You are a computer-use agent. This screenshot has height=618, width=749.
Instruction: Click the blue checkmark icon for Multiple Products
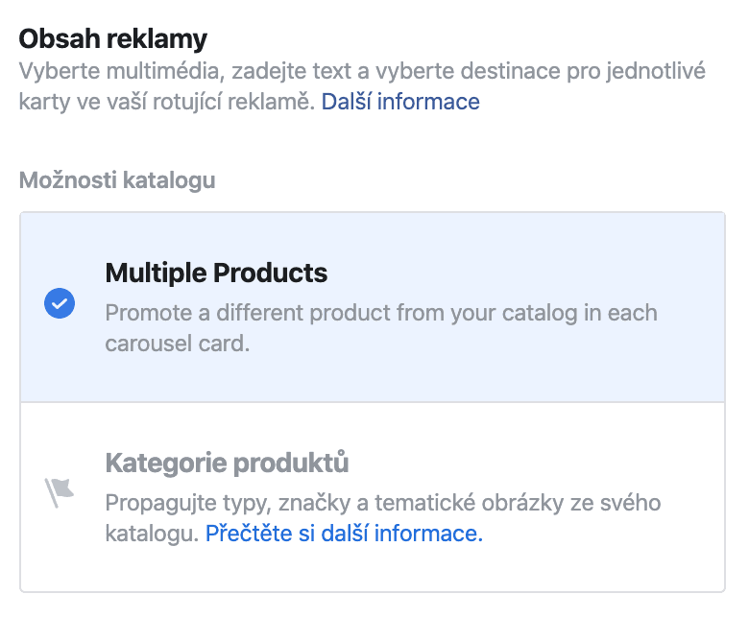click(x=60, y=305)
